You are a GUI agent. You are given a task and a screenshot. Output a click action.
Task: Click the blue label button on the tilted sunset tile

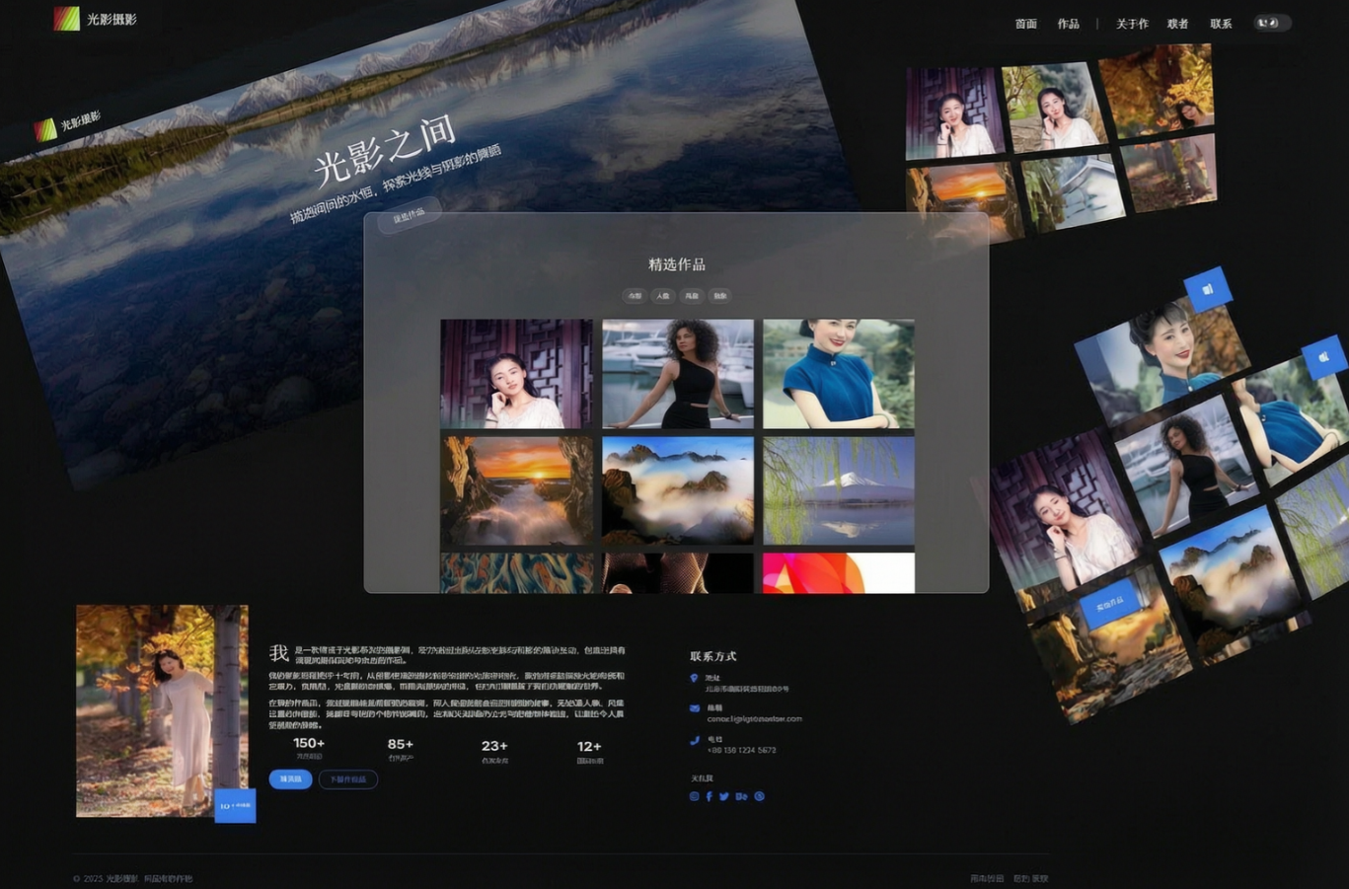1110,602
